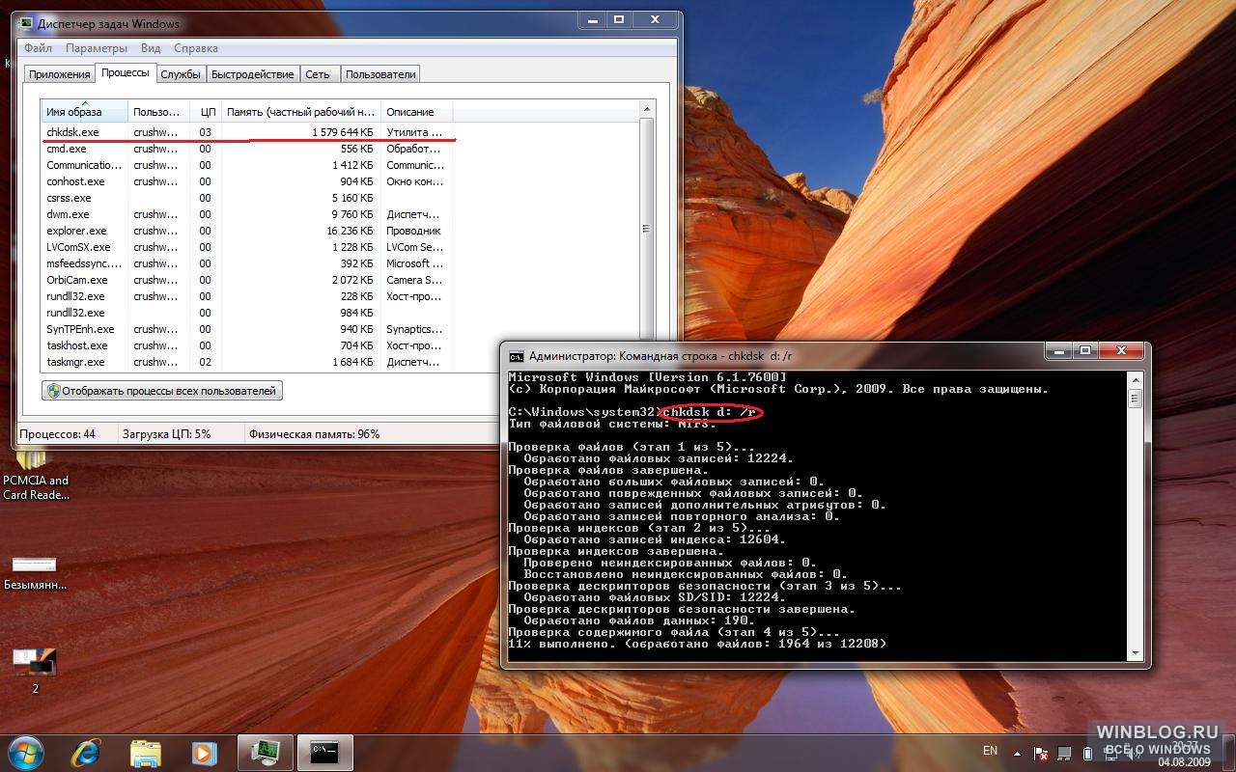
Task: Click Процессов: 44 status bar entry
Action: 58,434
